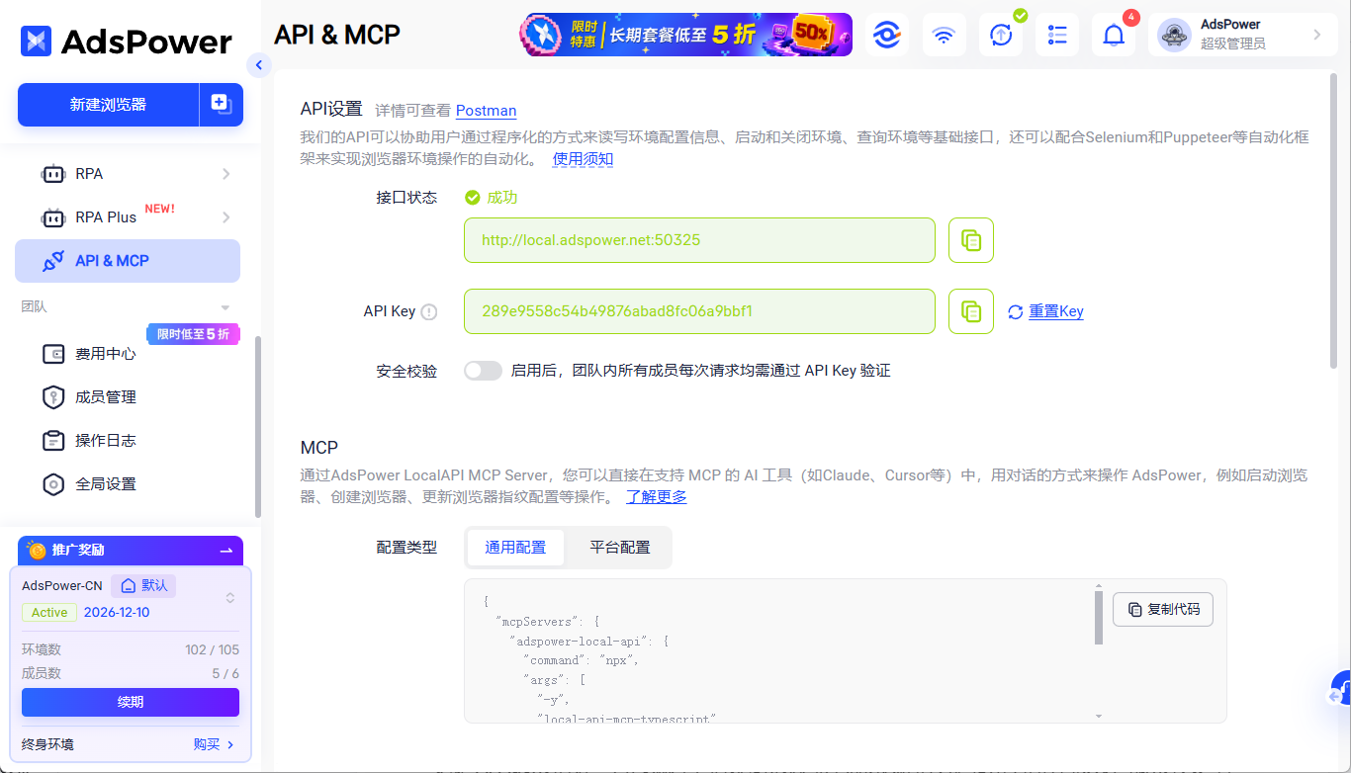Click the AdsPower user avatar
This screenshot has width=1351, height=773.
1174,36
